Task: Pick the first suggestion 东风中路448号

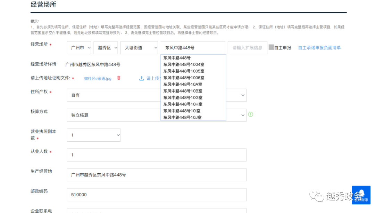Action: [177, 58]
